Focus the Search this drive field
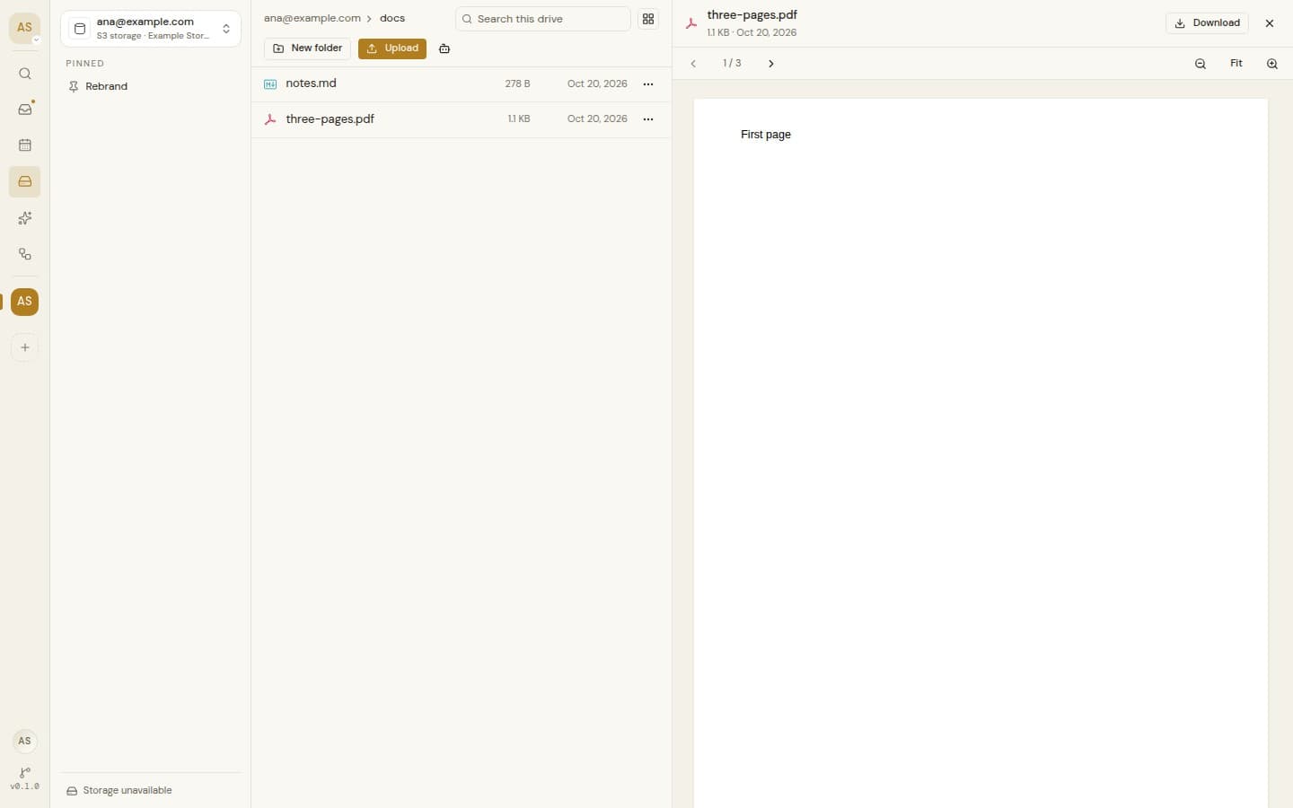The height and width of the screenshot is (808, 1293). (x=543, y=19)
